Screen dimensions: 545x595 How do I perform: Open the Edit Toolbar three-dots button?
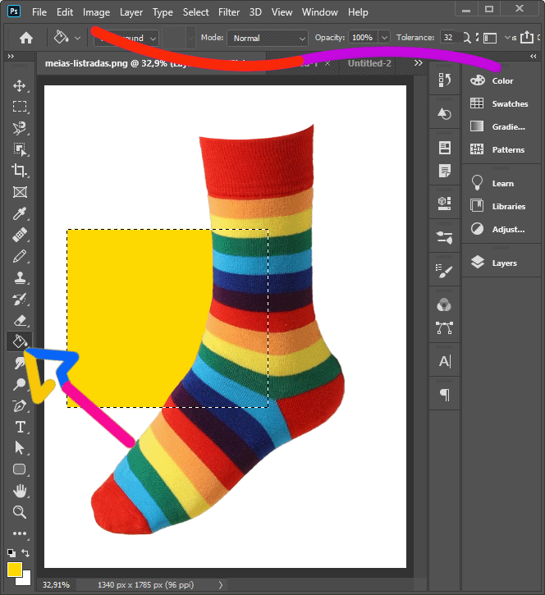click(x=20, y=533)
